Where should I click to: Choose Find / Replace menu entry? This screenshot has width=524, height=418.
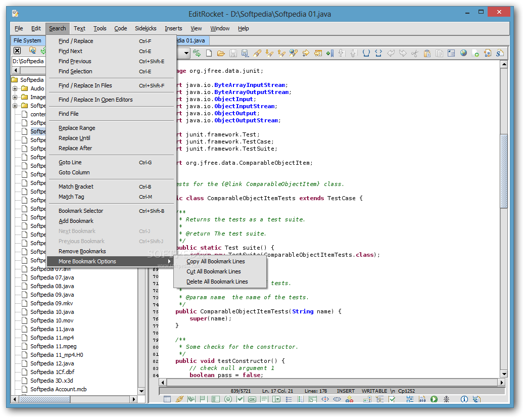click(x=111, y=41)
